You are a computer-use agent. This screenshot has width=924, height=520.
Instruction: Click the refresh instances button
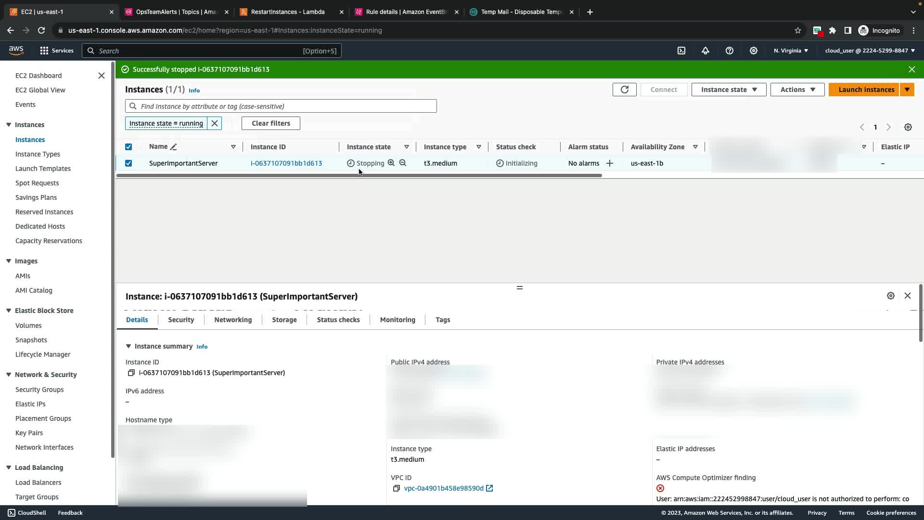[624, 90]
